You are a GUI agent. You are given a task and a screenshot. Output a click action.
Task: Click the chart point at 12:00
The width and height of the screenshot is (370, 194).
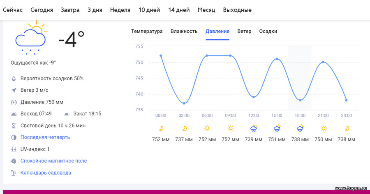point(253,97)
